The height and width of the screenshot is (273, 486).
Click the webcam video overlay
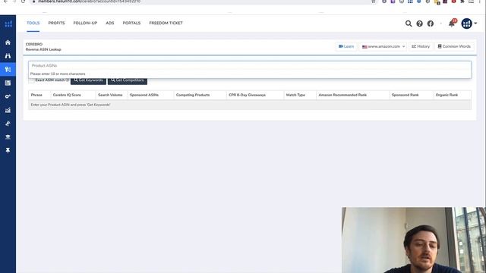click(414, 240)
